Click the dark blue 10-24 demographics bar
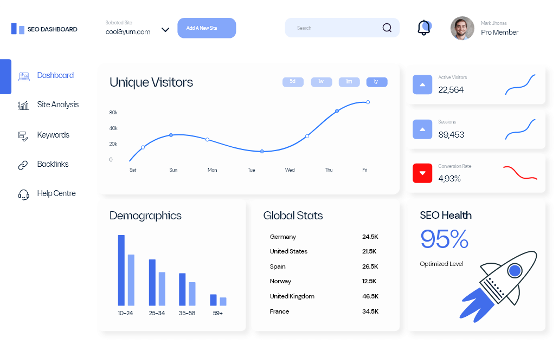The width and height of the screenshot is (559, 358). point(121,270)
